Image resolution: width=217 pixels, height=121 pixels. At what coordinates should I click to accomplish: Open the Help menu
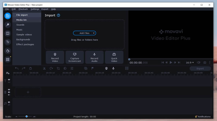[x=53, y=9]
